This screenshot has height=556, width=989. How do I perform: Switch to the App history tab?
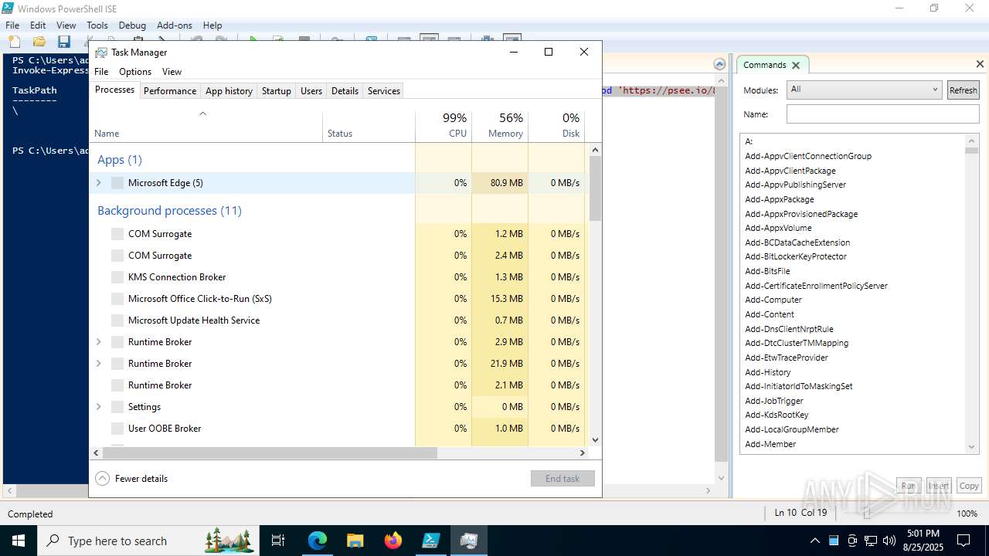[229, 91]
